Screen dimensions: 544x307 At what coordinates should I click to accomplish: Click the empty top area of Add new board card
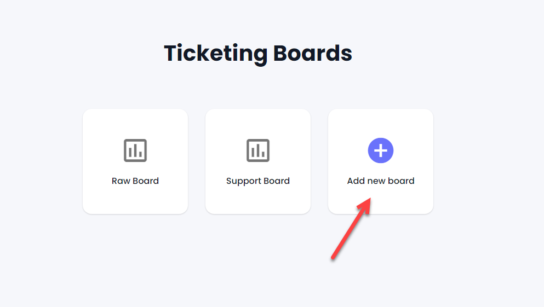coord(381,123)
